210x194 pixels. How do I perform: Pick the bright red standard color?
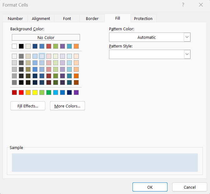(x=21, y=92)
